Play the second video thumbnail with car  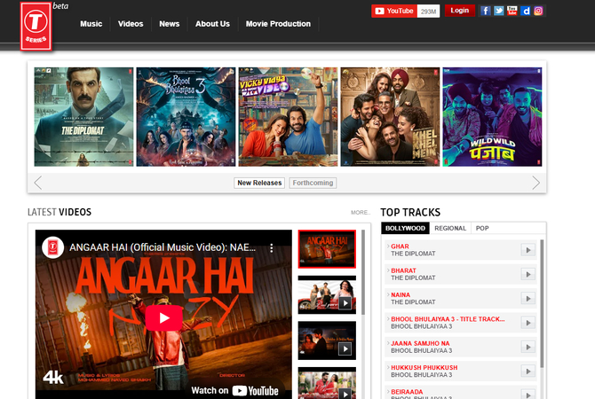327,294
